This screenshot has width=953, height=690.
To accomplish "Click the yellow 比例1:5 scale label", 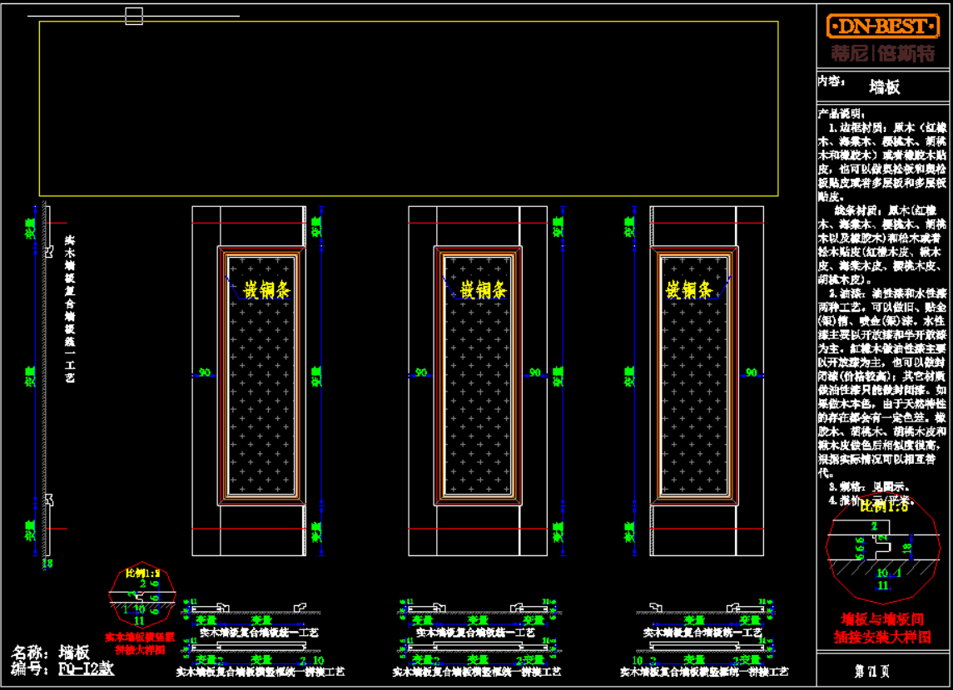I will pyautogui.click(x=884, y=505).
